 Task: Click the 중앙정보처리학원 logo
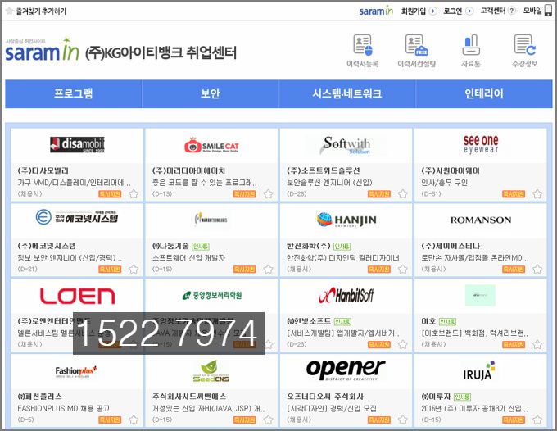pyautogui.click(x=211, y=295)
